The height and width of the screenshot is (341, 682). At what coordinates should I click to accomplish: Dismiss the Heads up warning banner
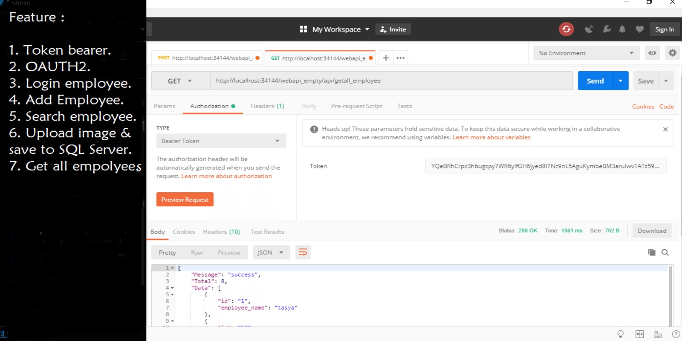[x=665, y=129]
